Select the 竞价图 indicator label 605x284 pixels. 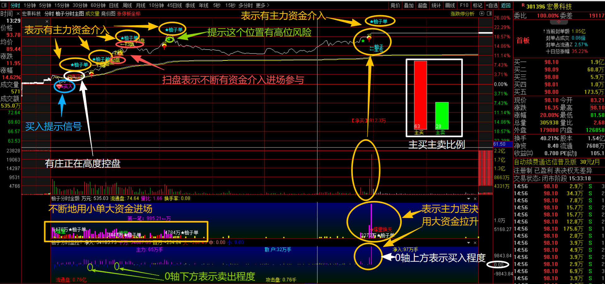[108, 14]
